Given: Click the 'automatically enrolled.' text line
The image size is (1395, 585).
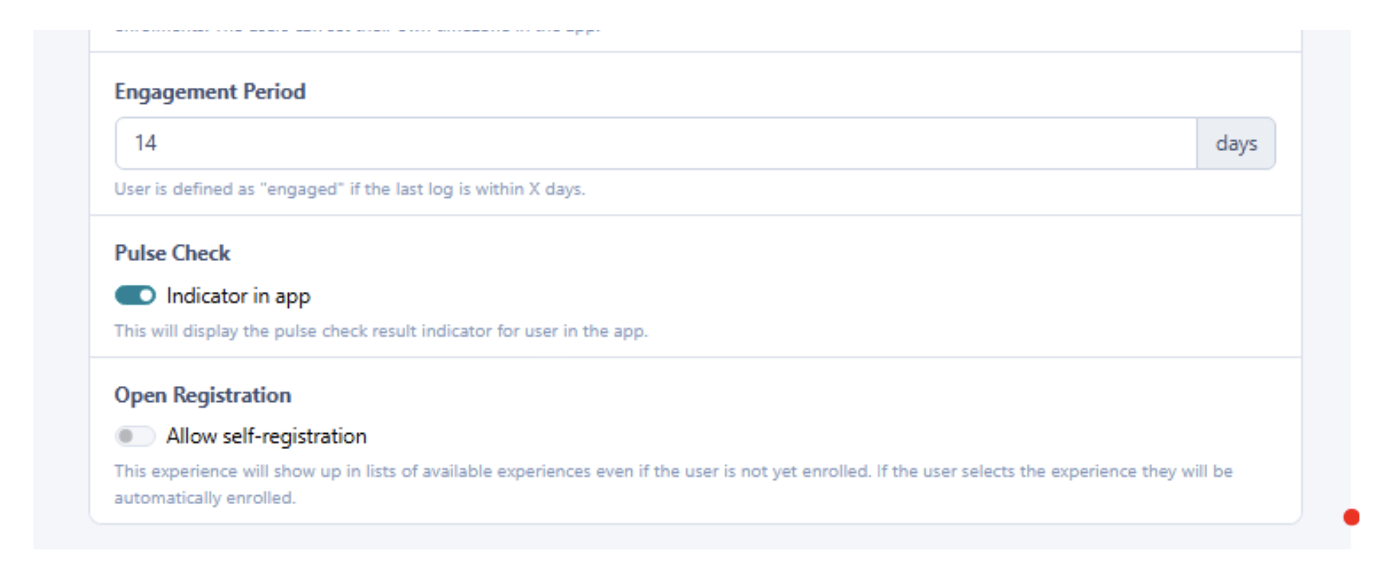Looking at the screenshot, I should click(x=205, y=499).
